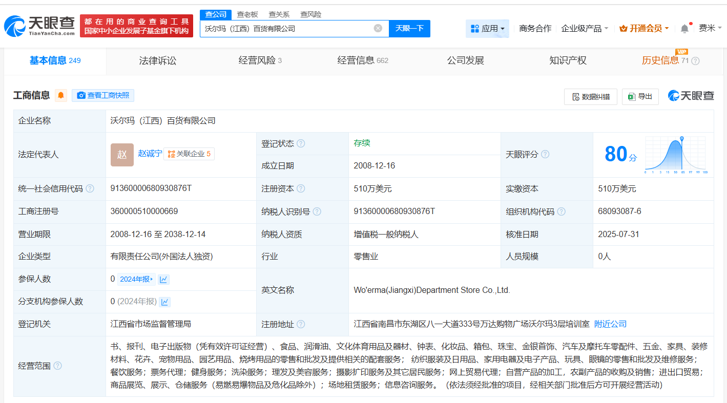Click the question mark next to 天眼评分
The image size is (727, 403).
[546, 155]
